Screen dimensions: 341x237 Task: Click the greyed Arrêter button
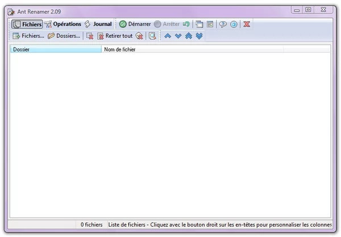[x=167, y=24]
